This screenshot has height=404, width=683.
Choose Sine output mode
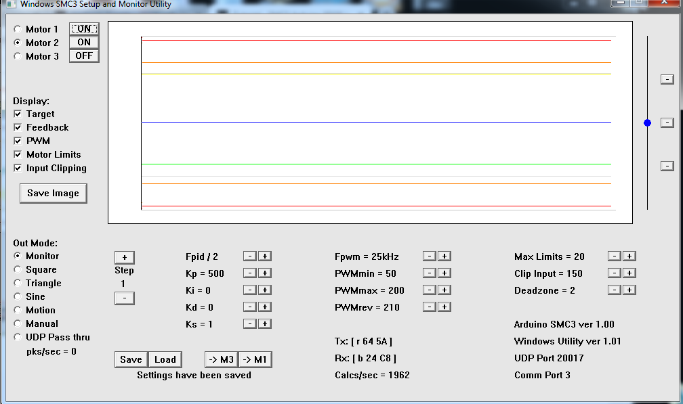point(18,296)
